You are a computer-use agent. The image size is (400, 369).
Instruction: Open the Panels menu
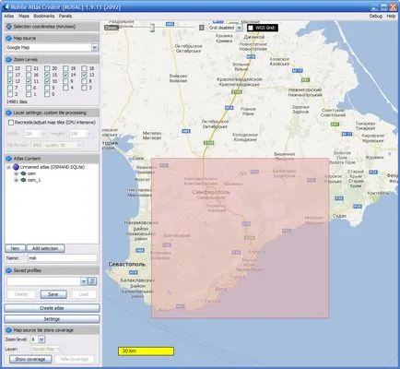click(65, 16)
